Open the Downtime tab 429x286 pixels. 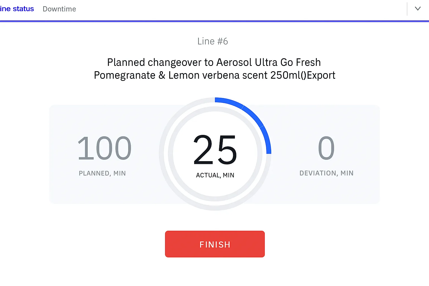pos(59,9)
